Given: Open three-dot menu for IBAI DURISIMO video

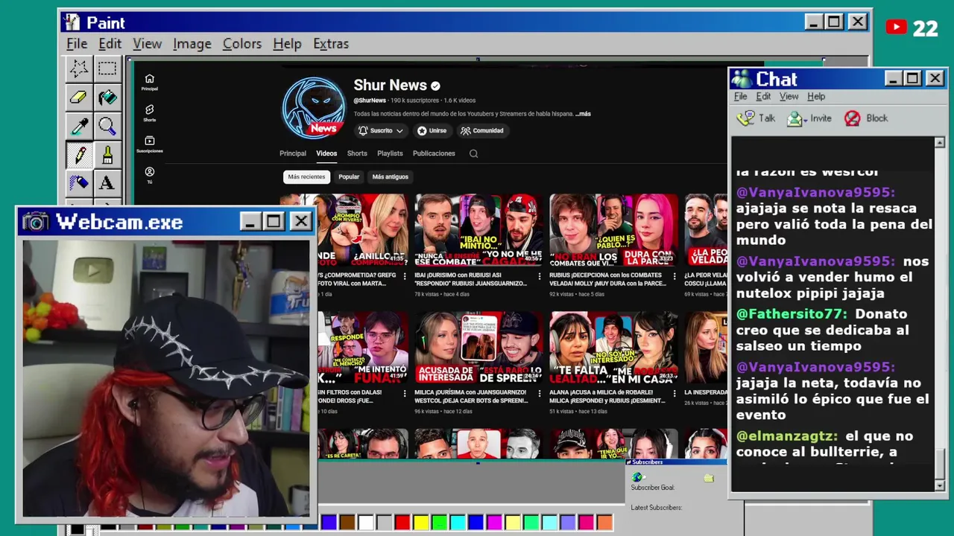Looking at the screenshot, I should coord(540,276).
